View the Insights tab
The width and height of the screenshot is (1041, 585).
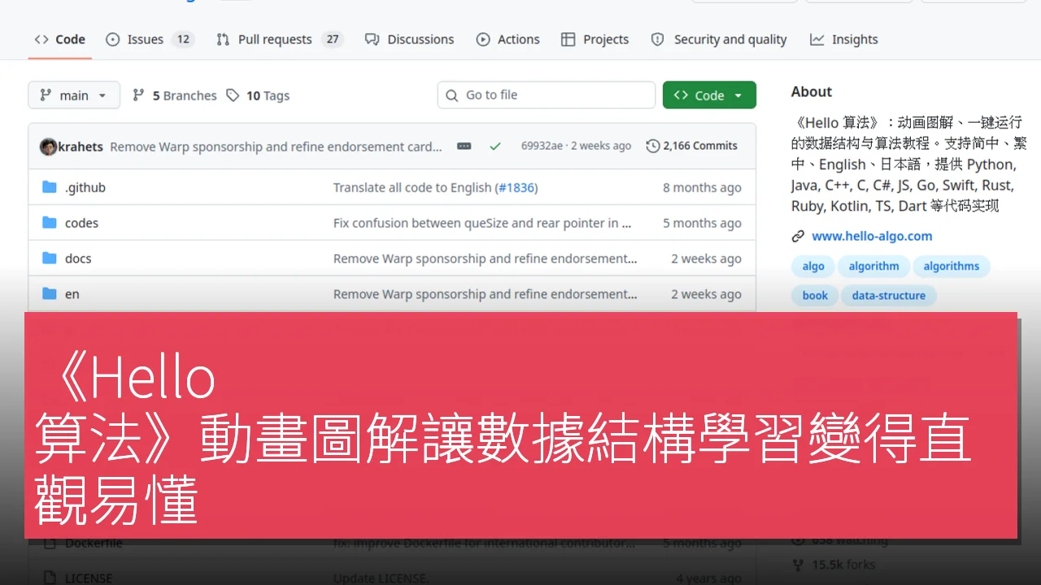[x=844, y=39]
